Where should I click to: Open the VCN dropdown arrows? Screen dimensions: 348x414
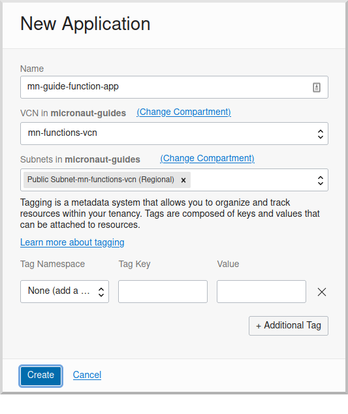321,134
